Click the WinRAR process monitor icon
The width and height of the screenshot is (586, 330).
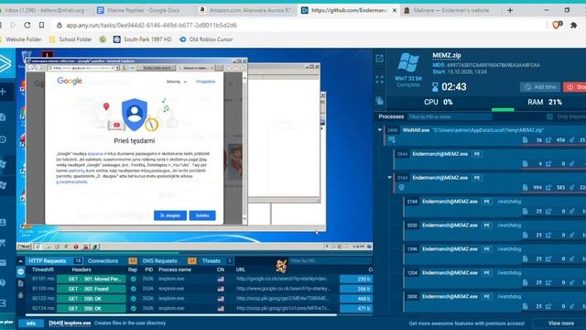pyautogui.click(x=391, y=139)
